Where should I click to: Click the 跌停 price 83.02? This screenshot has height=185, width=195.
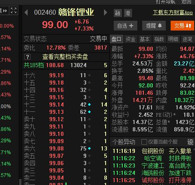(187, 93)
